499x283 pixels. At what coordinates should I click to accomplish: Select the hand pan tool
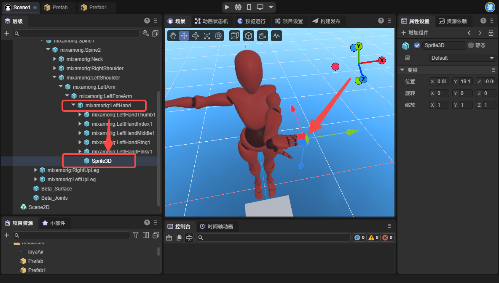click(173, 36)
